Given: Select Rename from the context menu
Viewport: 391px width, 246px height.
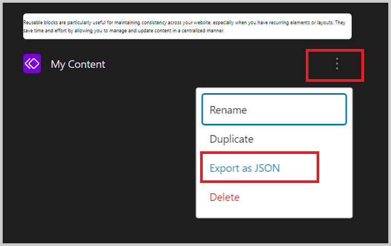Looking at the screenshot, I should pyautogui.click(x=274, y=109).
